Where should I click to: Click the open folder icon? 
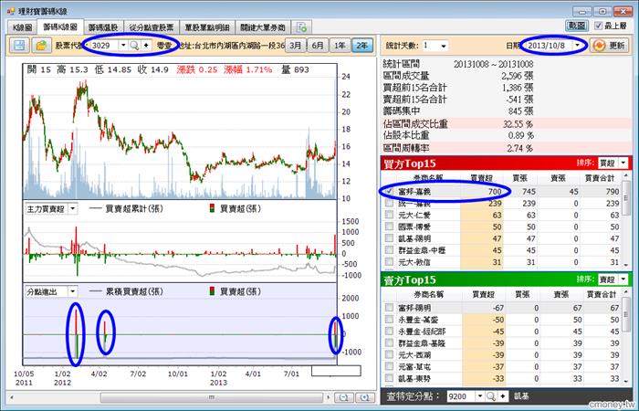(x=42, y=46)
